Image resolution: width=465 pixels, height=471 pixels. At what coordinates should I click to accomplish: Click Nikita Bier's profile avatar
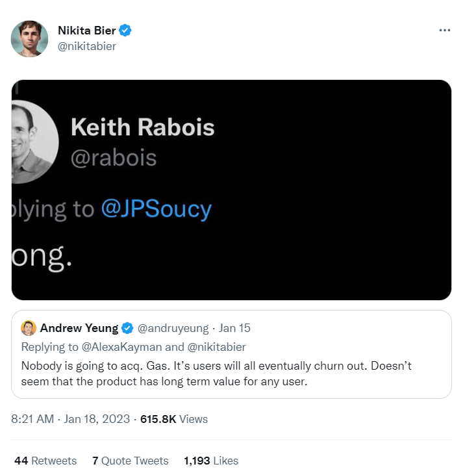(x=29, y=38)
